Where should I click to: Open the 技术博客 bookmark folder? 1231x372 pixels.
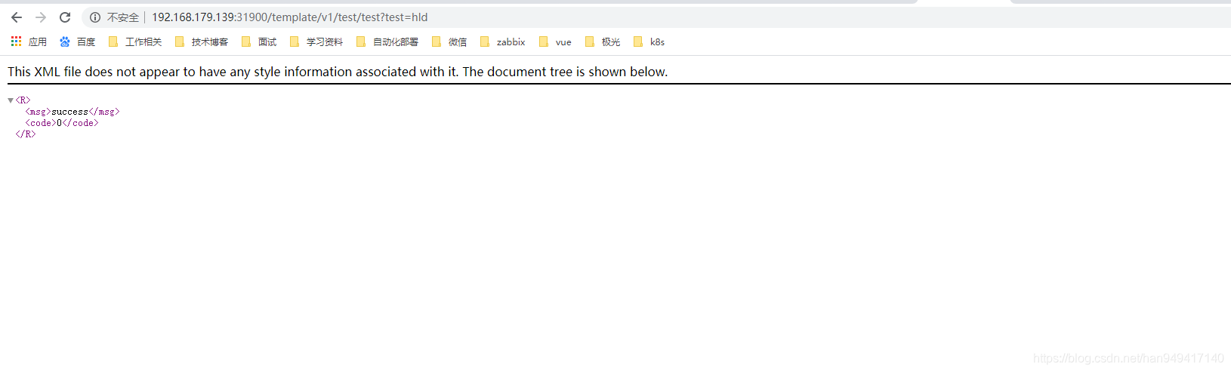202,42
